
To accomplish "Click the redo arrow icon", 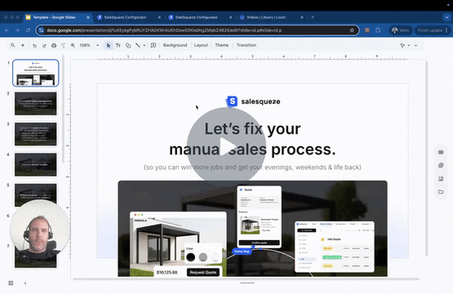I will click(44, 46).
